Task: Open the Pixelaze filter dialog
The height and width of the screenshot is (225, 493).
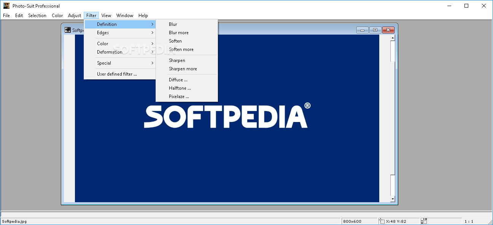Action: pos(187,97)
